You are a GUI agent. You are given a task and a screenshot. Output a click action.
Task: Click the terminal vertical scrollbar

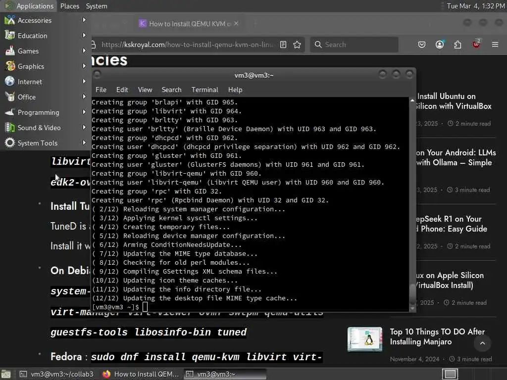pos(412,204)
